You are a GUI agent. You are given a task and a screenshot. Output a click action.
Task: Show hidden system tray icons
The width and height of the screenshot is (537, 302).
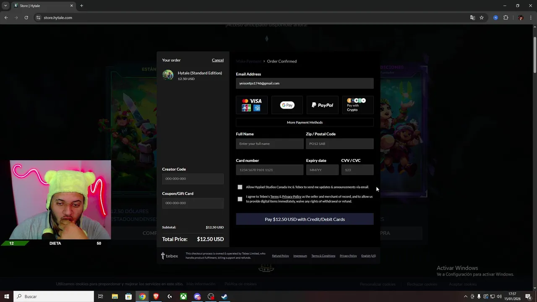click(465, 297)
